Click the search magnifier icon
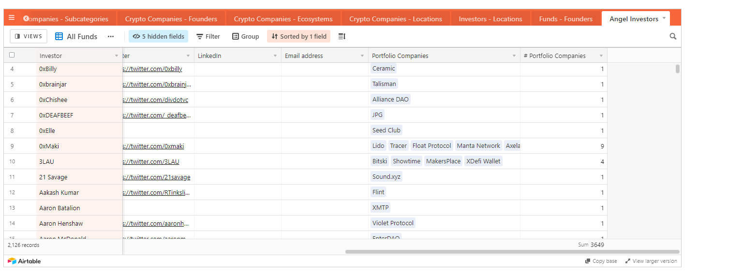The image size is (742, 274). 673,36
